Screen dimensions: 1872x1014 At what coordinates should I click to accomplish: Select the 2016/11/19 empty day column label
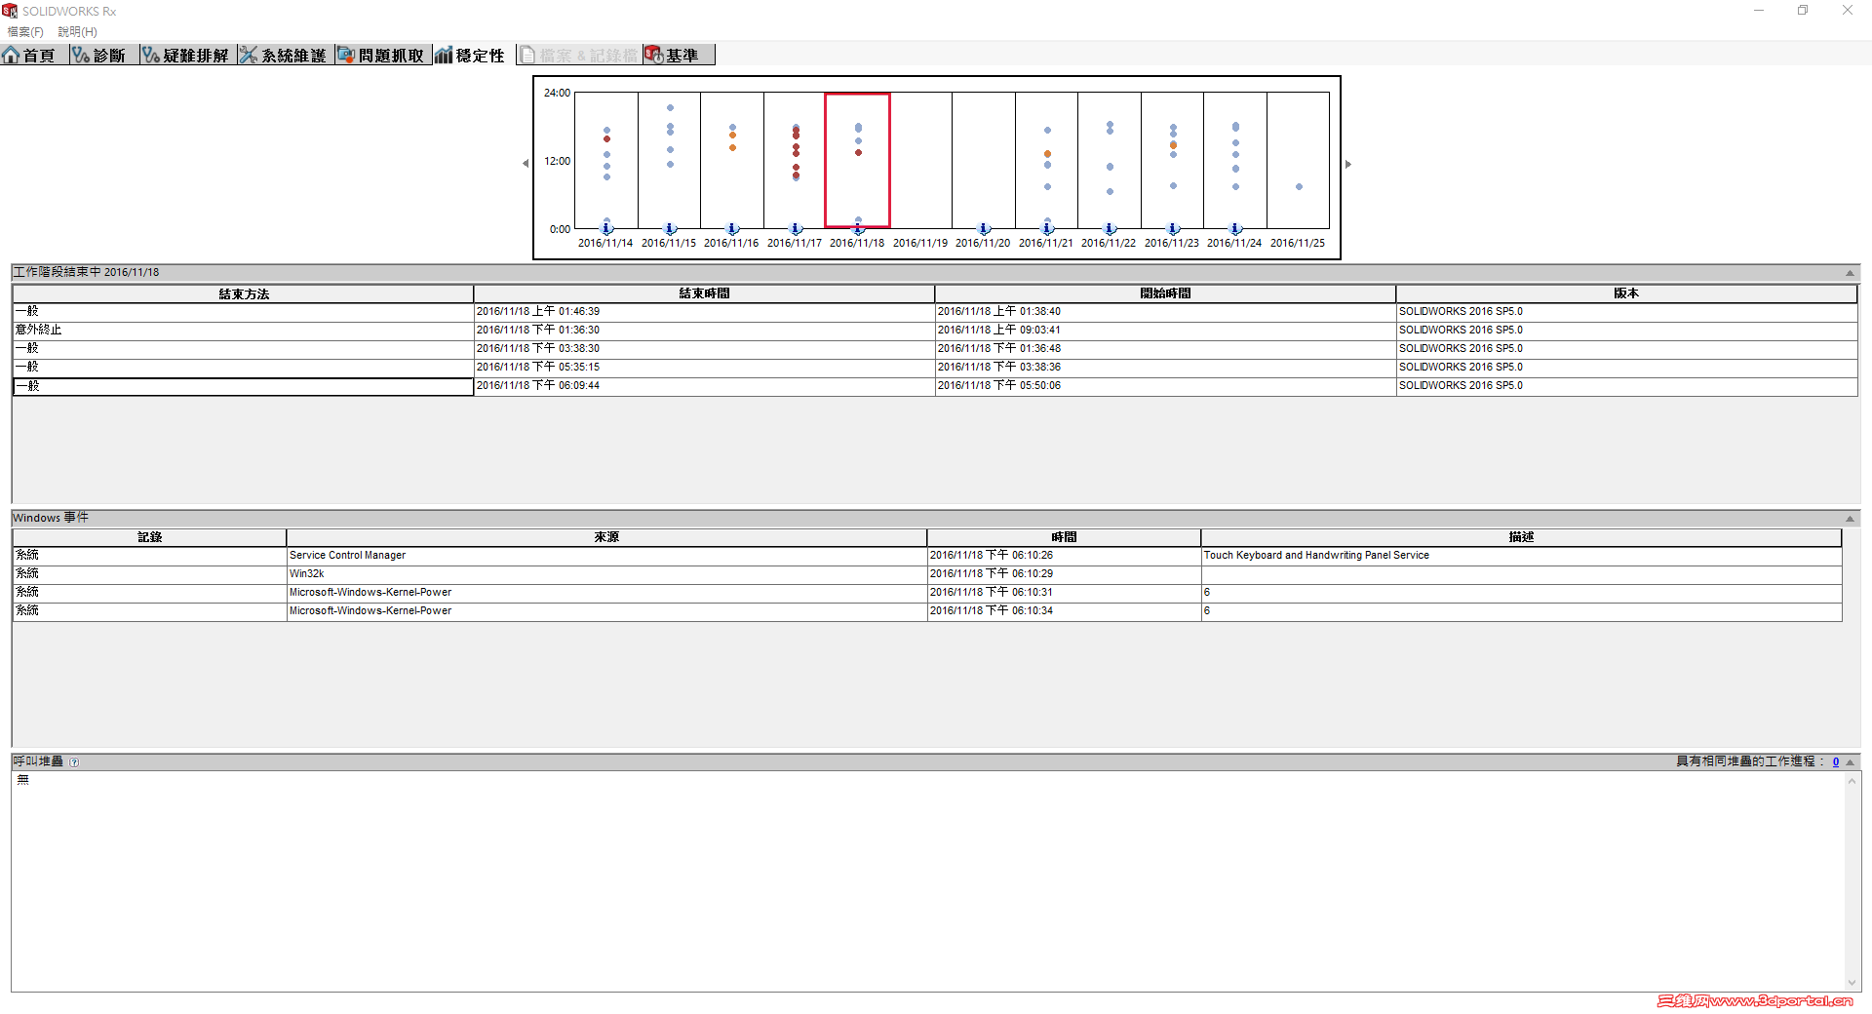click(920, 243)
